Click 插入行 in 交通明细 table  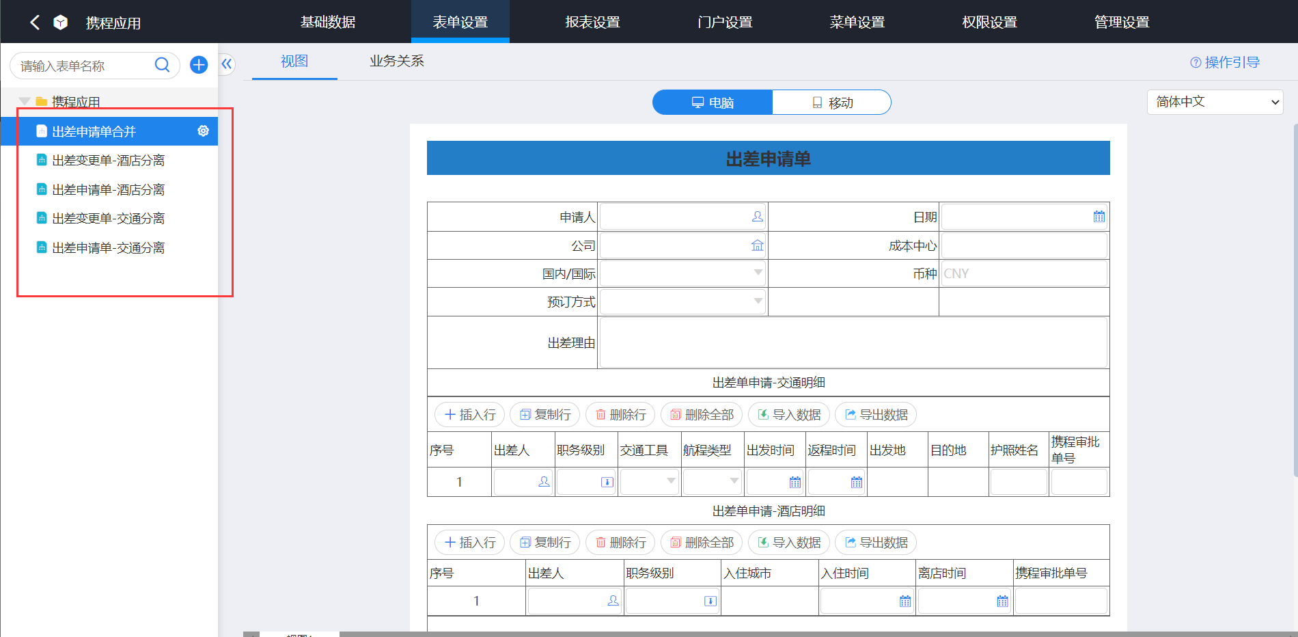coord(470,415)
